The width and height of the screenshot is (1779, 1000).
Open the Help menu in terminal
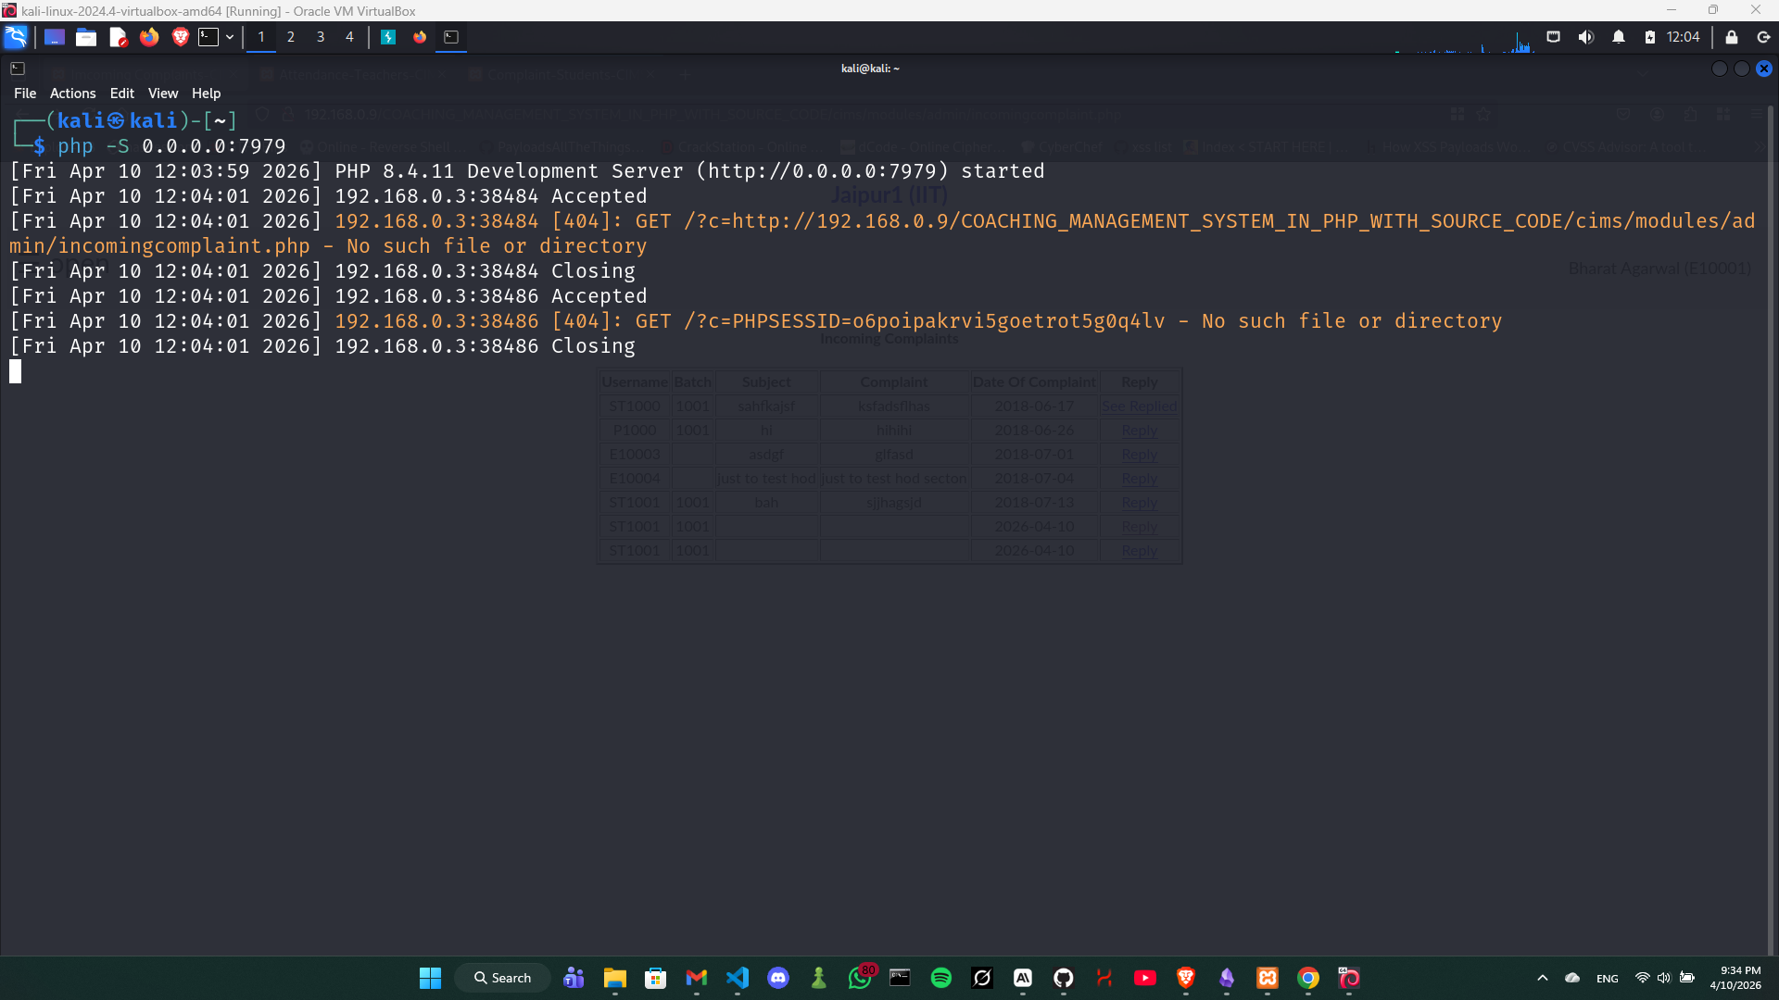click(206, 94)
